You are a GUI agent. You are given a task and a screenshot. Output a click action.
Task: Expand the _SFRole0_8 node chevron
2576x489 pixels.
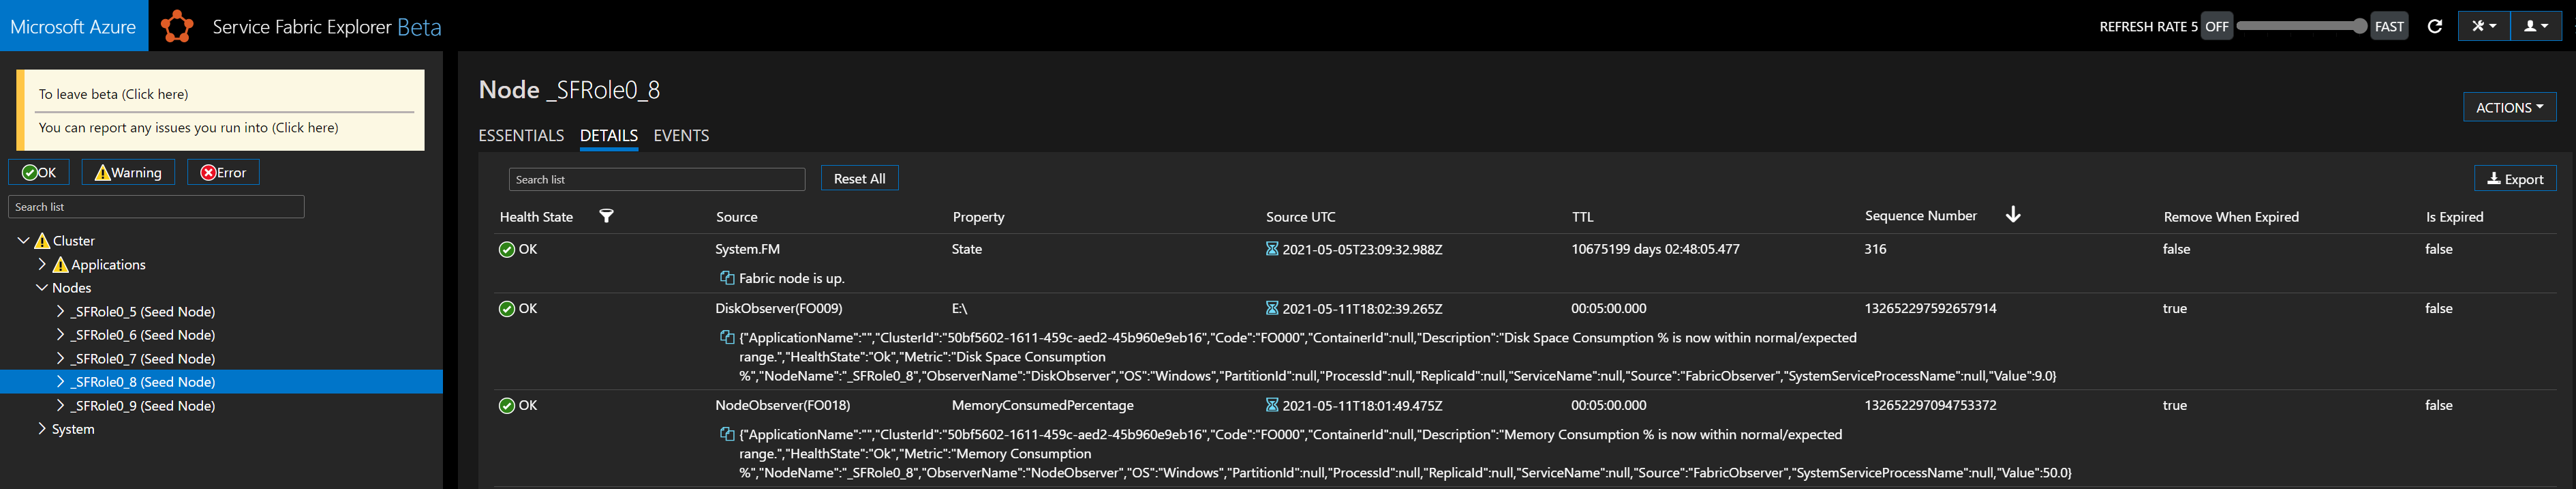pyautogui.click(x=61, y=381)
